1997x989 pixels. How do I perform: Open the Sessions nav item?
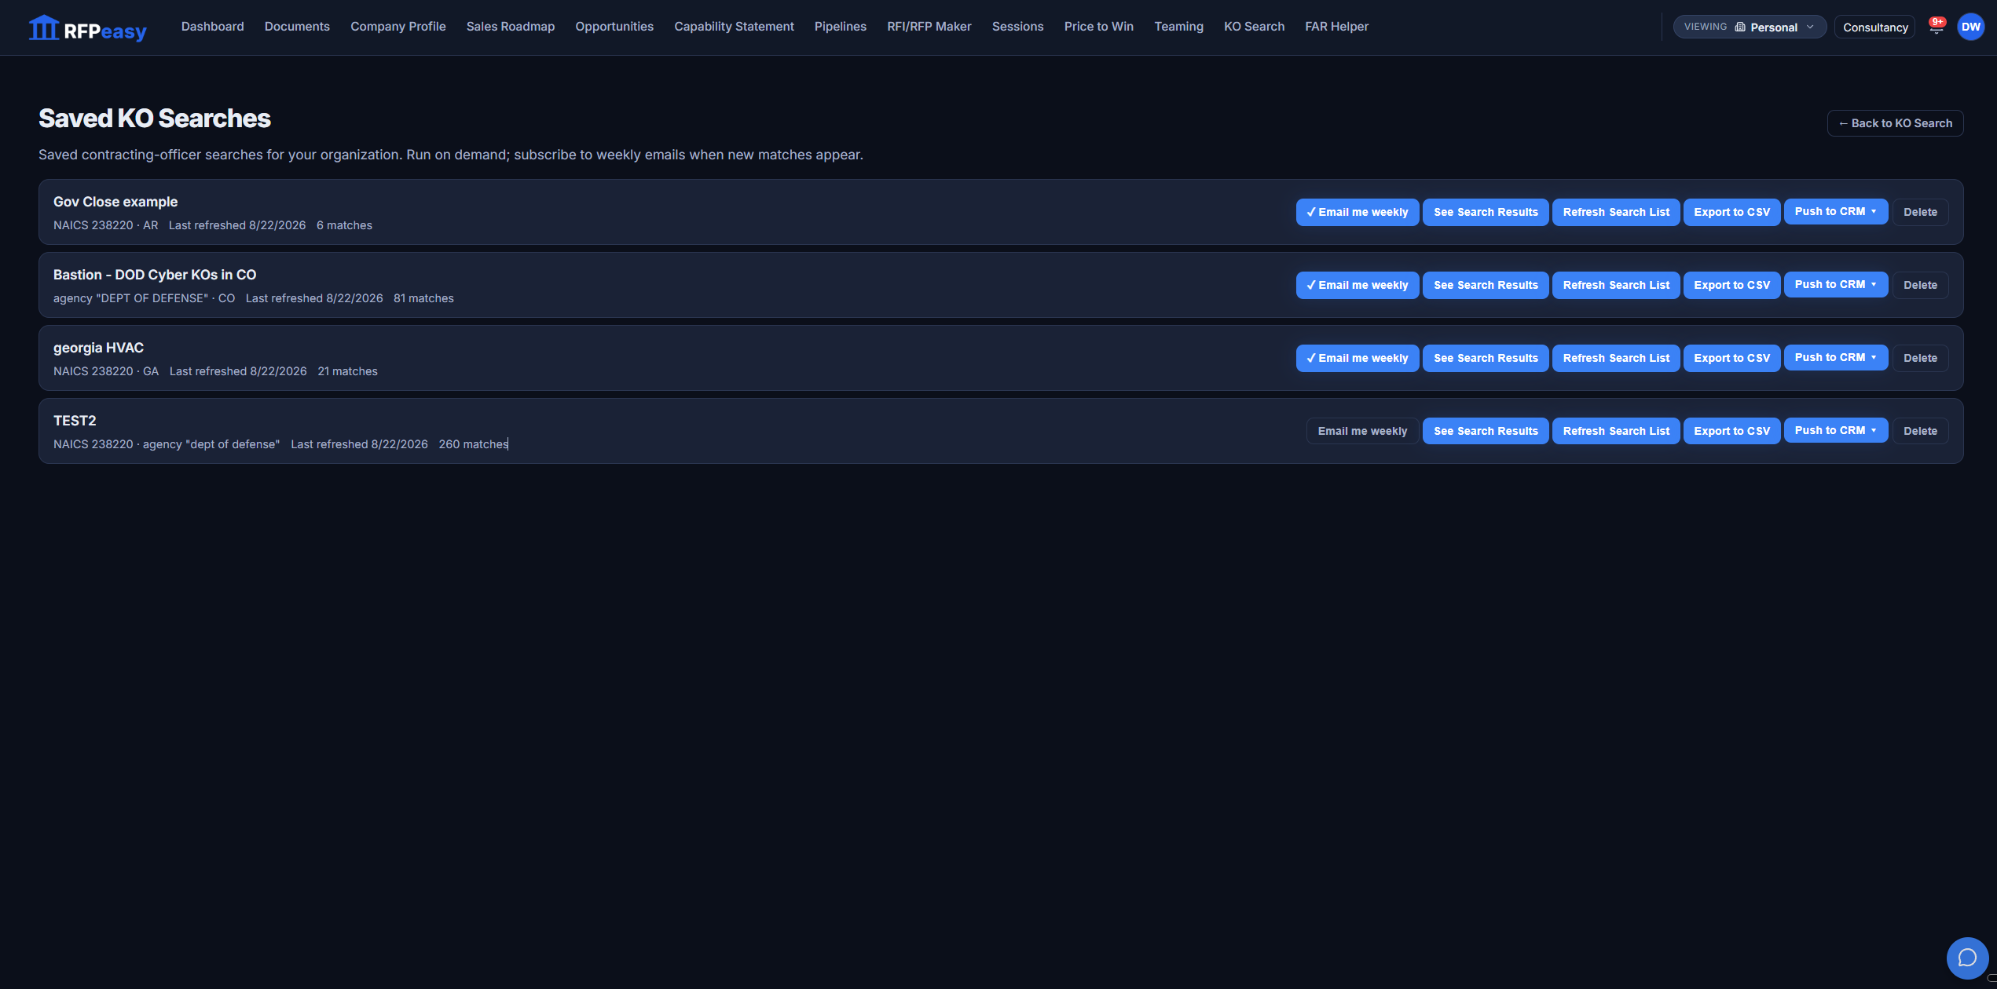pyautogui.click(x=1017, y=27)
